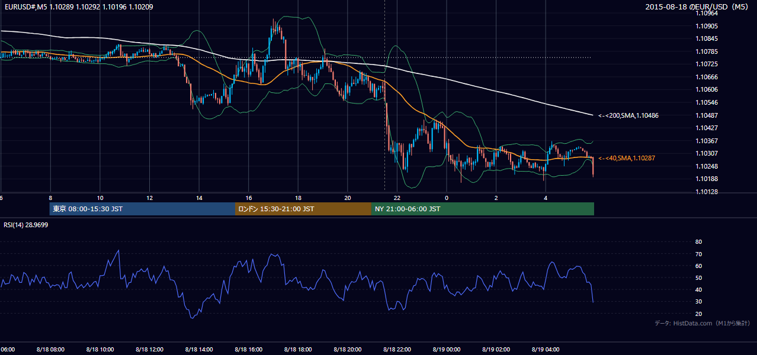Viewport: 757px width, 355px height.
Task: Click the 1.10188 price axis label
Action: click(x=706, y=179)
